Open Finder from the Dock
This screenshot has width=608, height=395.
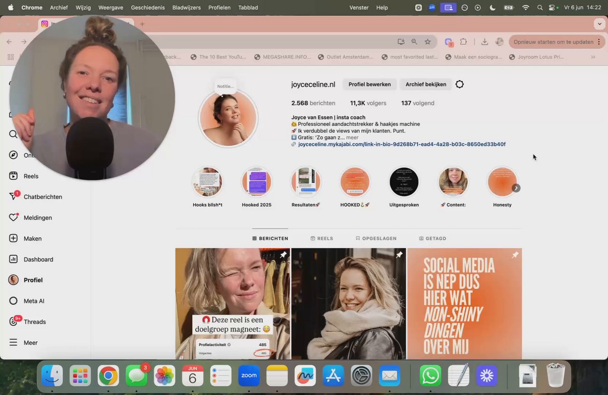pos(52,376)
